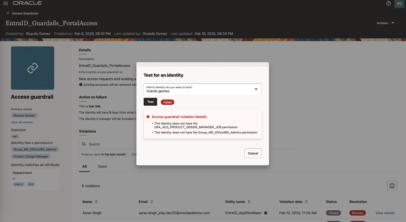Switch to the All violations tab
This screenshot has height=222, width=406.
(x=84, y=166)
